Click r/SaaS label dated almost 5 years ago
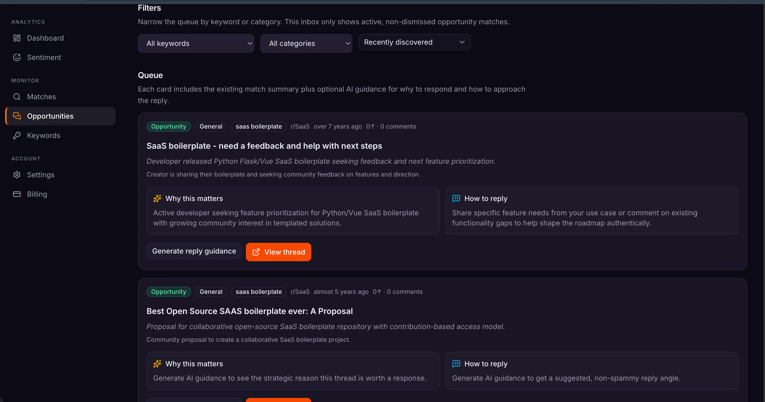 click(x=300, y=292)
